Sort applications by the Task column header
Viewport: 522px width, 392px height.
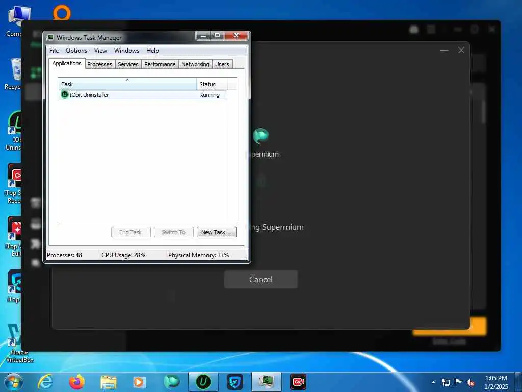127,84
